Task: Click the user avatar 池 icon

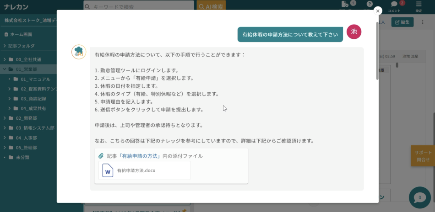Action: [x=353, y=32]
